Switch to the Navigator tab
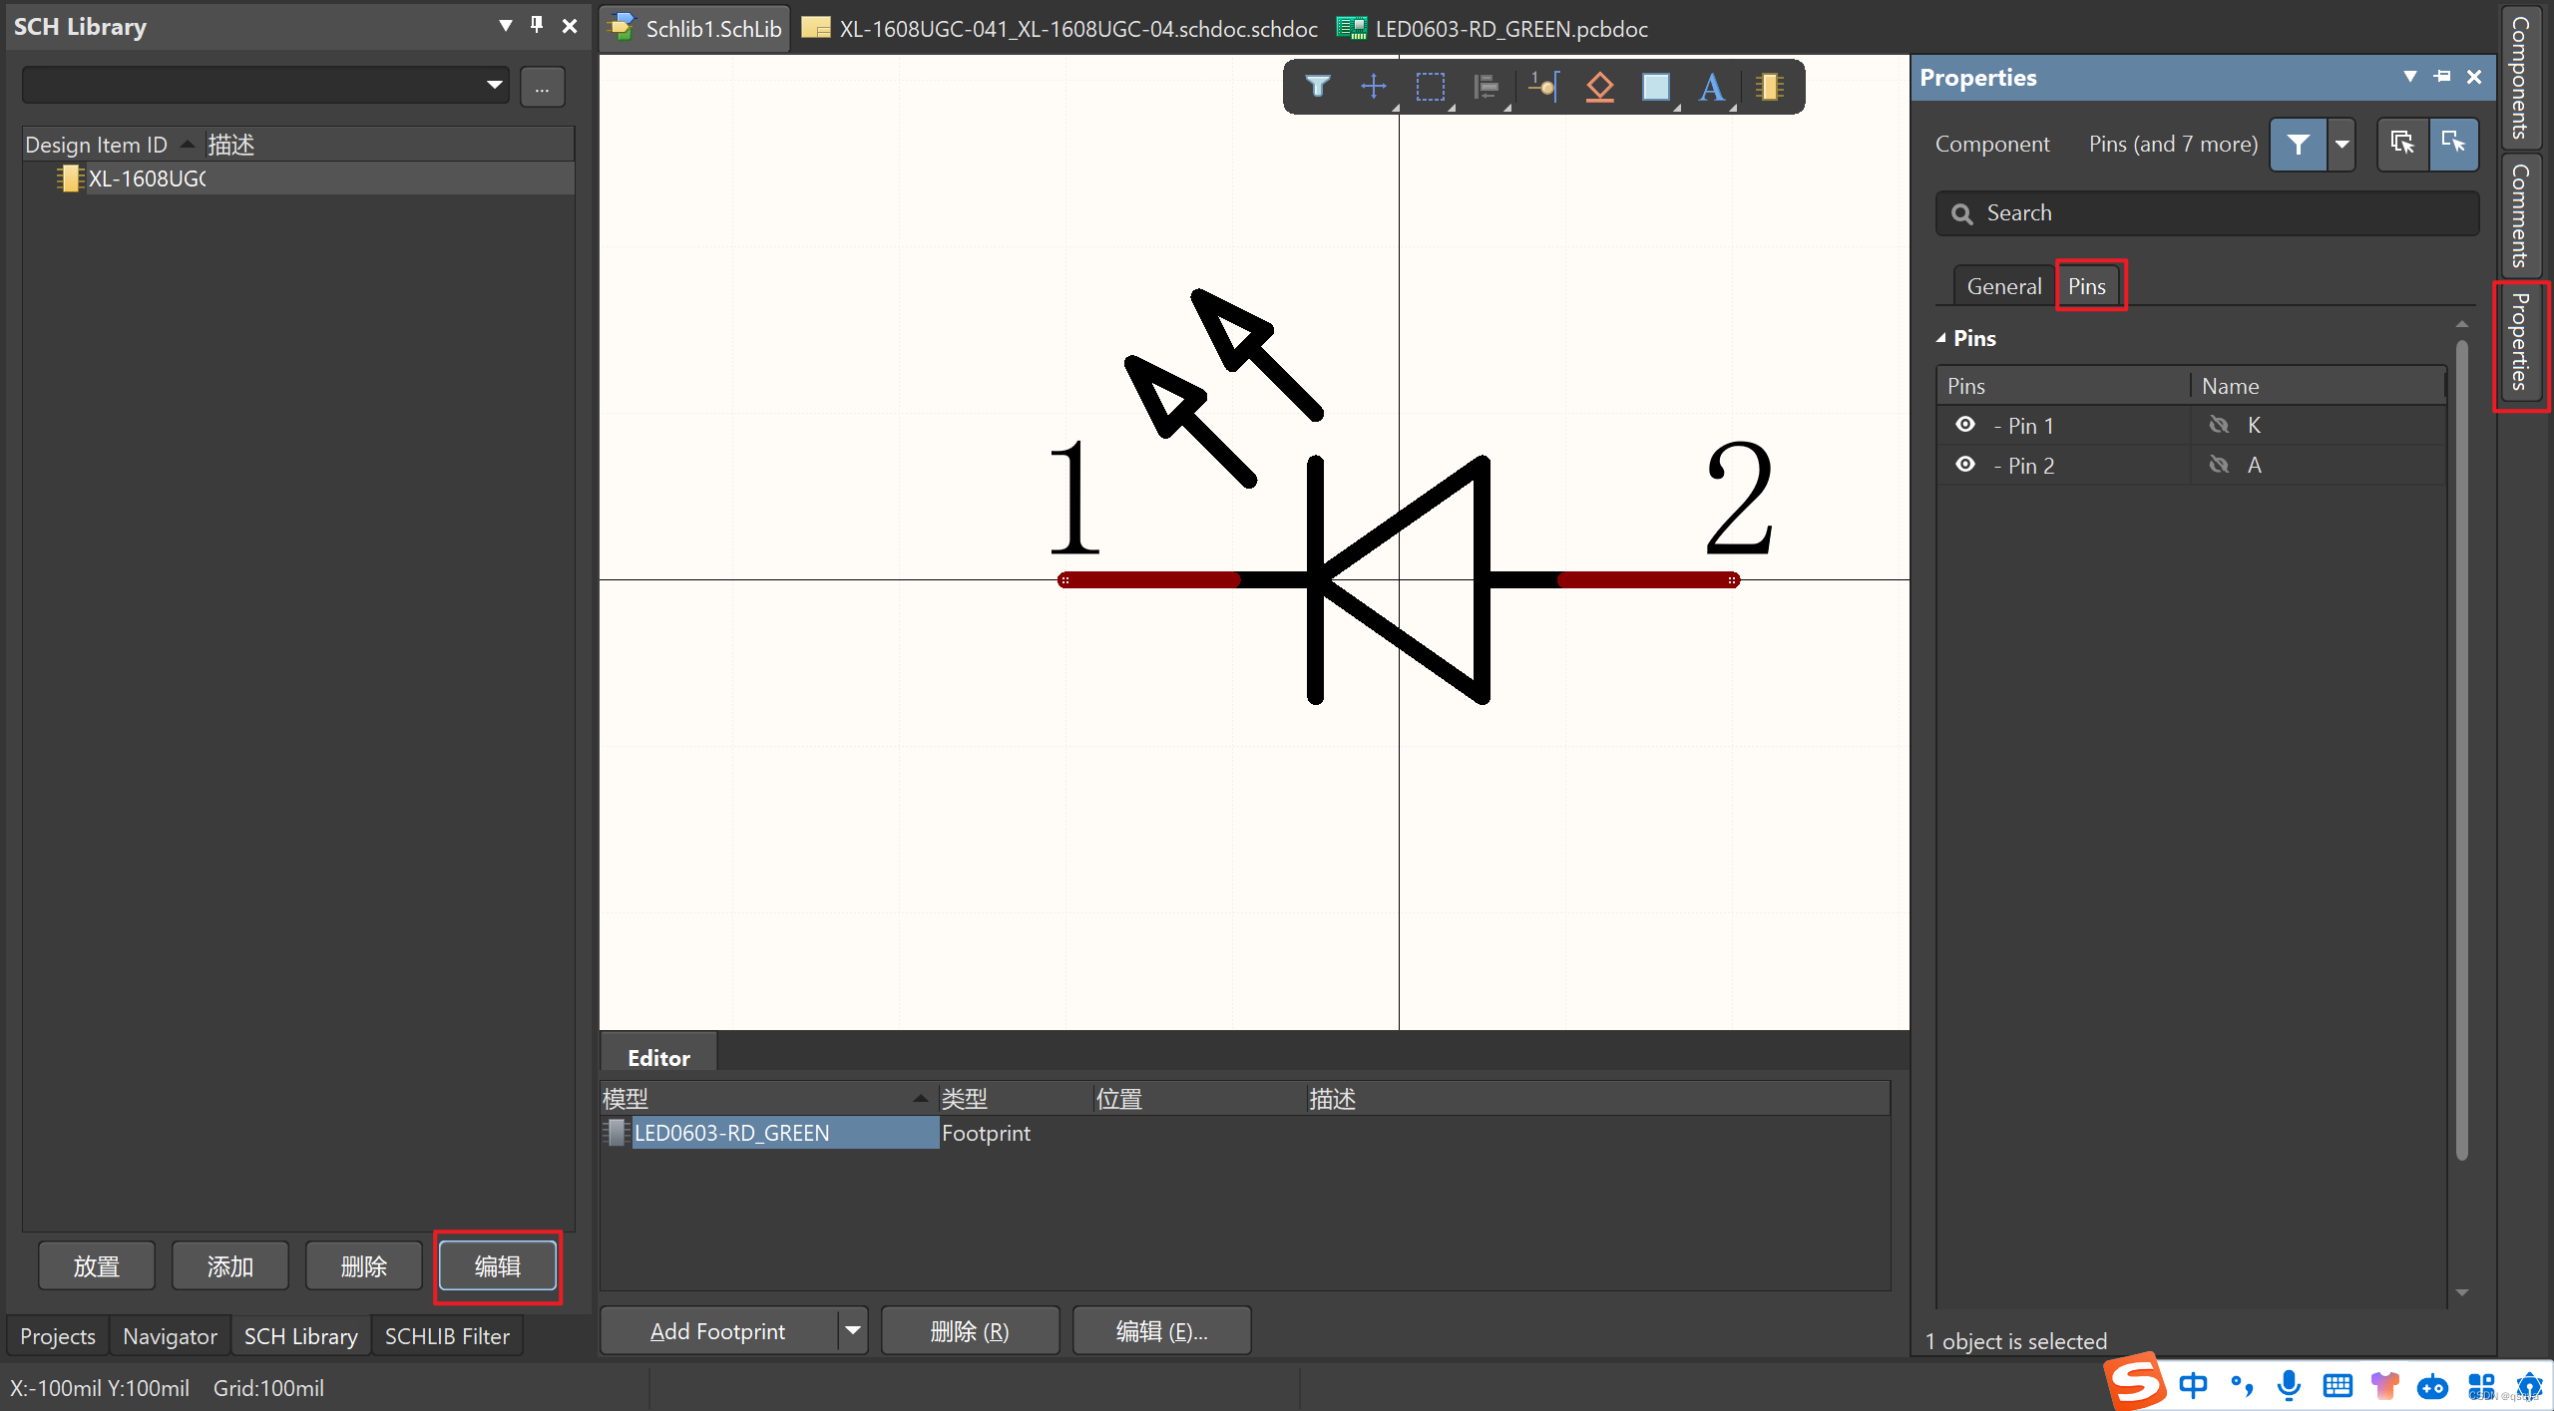This screenshot has height=1411, width=2554. tap(170, 1336)
